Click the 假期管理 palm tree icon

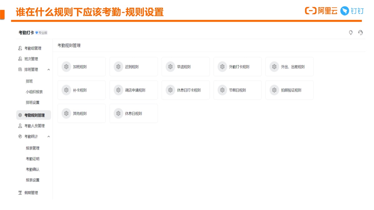point(20,193)
